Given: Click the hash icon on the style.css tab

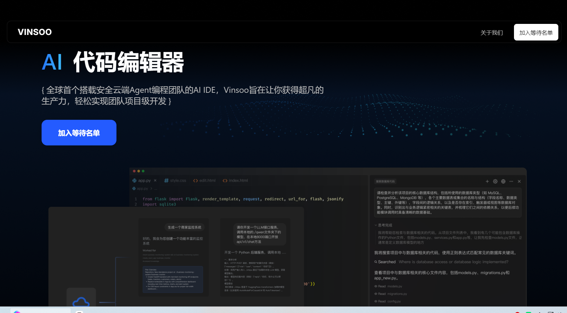Looking at the screenshot, I should tap(166, 181).
